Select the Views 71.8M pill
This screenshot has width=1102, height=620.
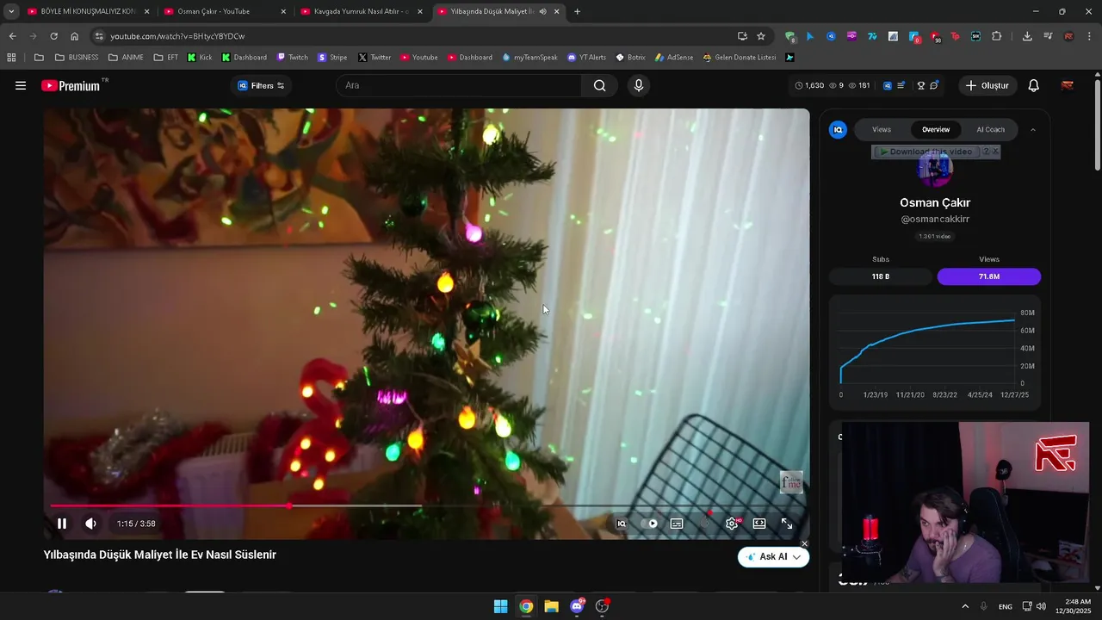988,276
